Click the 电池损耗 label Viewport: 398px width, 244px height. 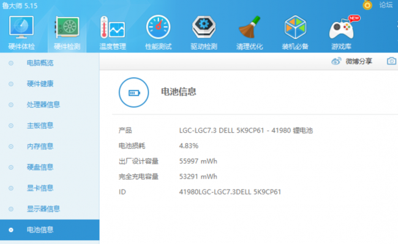[x=132, y=146]
